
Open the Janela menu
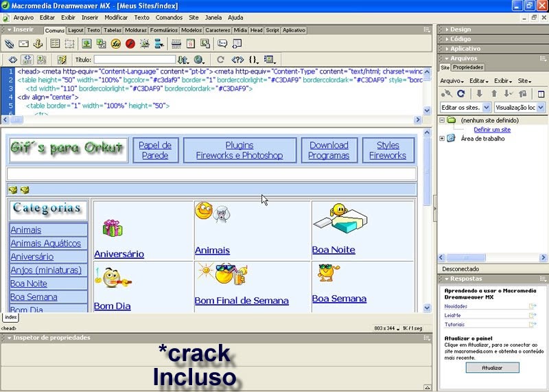click(x=213, y=18)
